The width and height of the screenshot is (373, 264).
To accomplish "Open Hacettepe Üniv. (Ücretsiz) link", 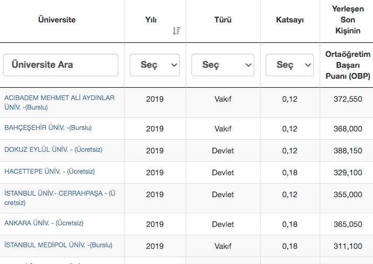I will pos(49,172).
